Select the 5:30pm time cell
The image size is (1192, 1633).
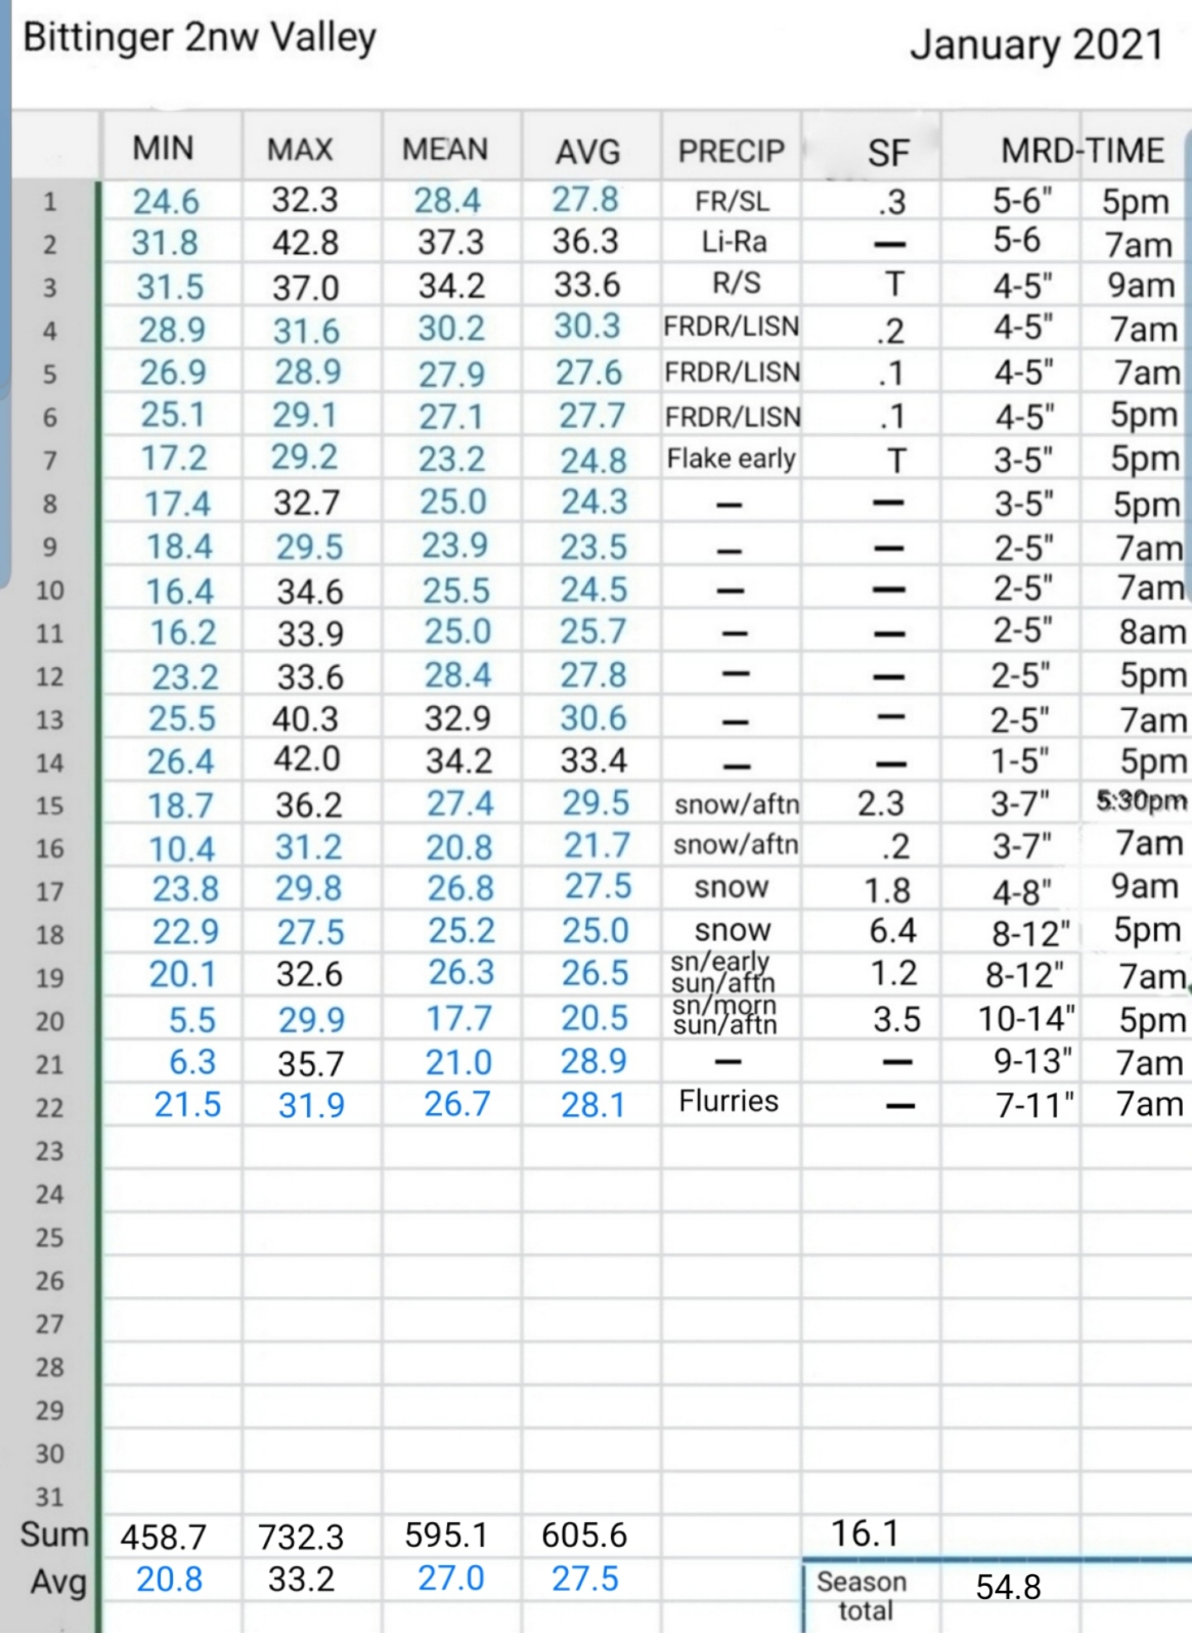click(x=1142, y=800)
